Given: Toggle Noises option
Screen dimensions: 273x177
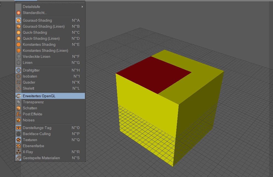Looking at the screenshot, I should 50,120.
